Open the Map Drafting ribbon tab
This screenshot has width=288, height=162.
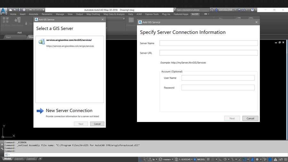pos(93,14)
